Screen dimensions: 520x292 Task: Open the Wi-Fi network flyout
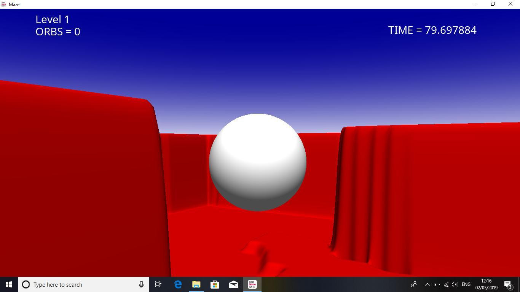(446, 284)
